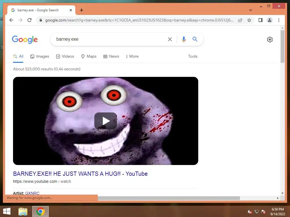Open the taskbar clock showing 6:50 PM
Viewport: 290px width, 217px height.
tap(278, 212)
